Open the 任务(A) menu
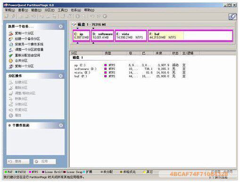240x183 pixels. click(76, 10)
